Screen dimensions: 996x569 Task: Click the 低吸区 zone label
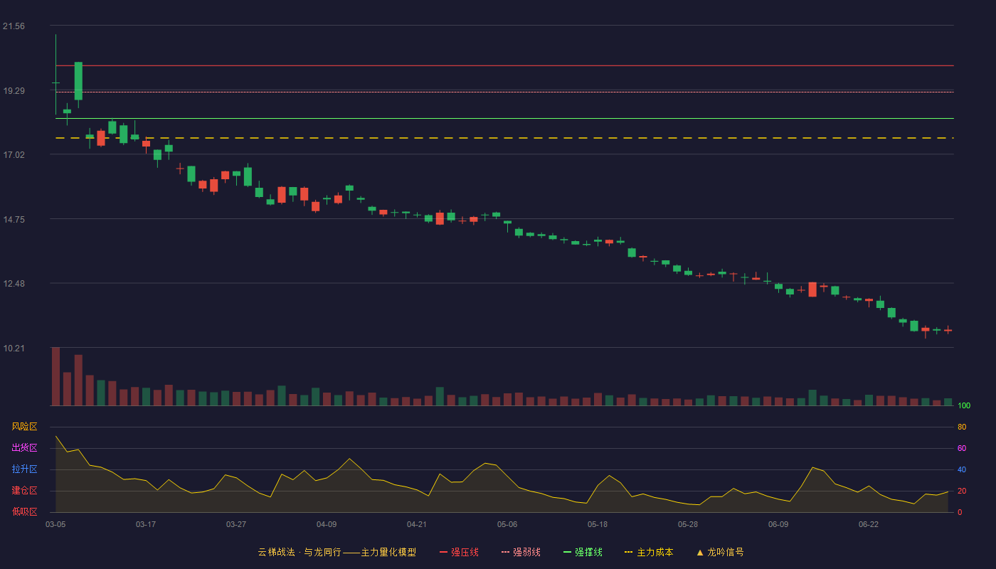(x=24, y=512)
